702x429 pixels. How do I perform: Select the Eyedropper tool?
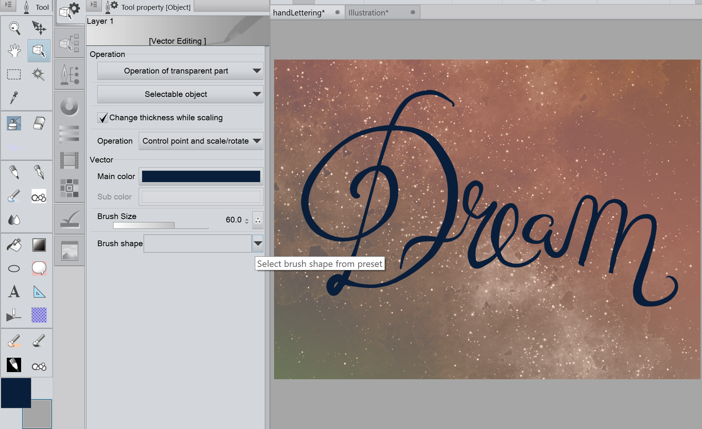(x=14, y=97)
